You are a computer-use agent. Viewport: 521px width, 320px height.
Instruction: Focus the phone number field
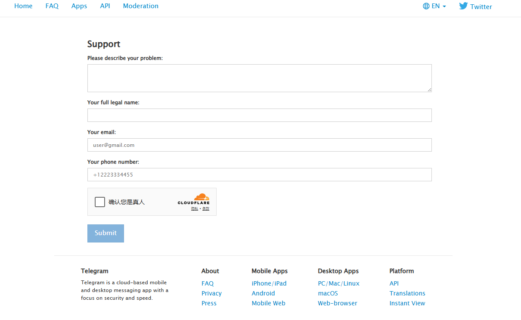click(260, 174)
